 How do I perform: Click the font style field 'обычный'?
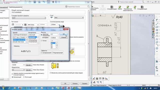coord(33,35)
